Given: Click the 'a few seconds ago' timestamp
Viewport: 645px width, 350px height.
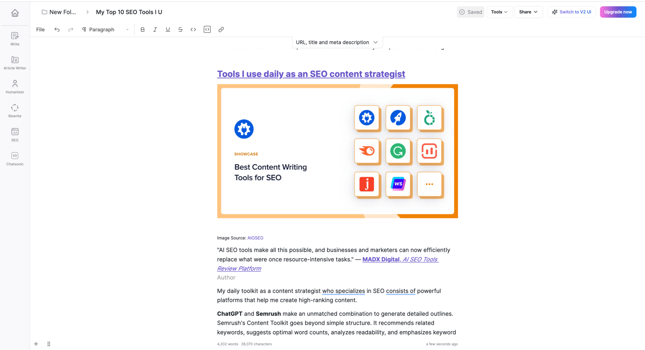Looking at the screenshot, I should coord(442,344).
